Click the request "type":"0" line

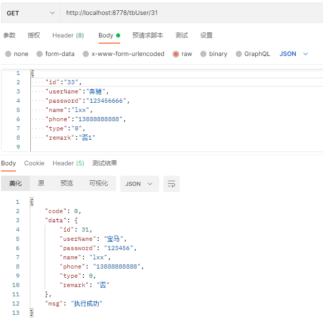[x=65, y=128]
